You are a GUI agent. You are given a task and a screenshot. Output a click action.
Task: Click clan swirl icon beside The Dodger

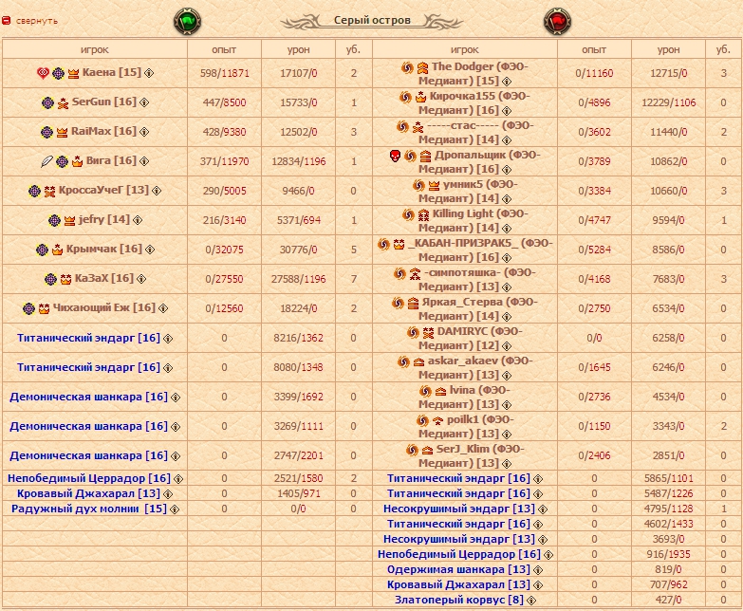pyautogui.click(x=407, y=67)
